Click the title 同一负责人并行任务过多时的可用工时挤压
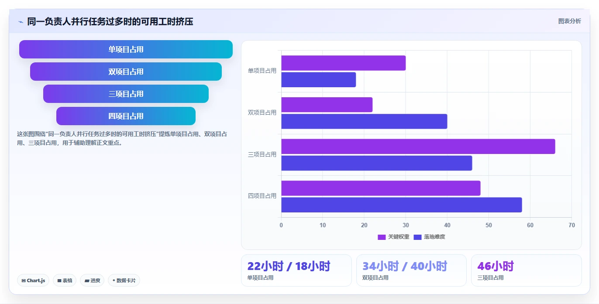The height and width of the screenshot is (304, 599). click(x=110, y=21)
